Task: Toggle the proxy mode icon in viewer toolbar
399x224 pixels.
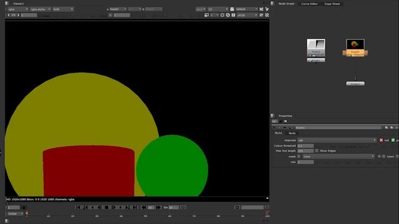Action: 206,15
